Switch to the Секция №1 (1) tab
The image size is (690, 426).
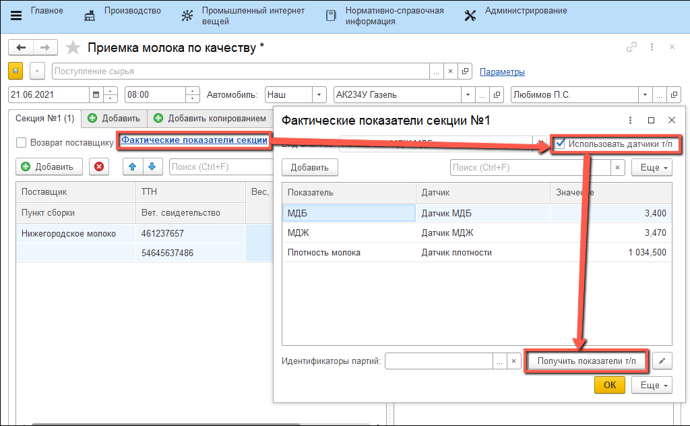tap(45, 119)
